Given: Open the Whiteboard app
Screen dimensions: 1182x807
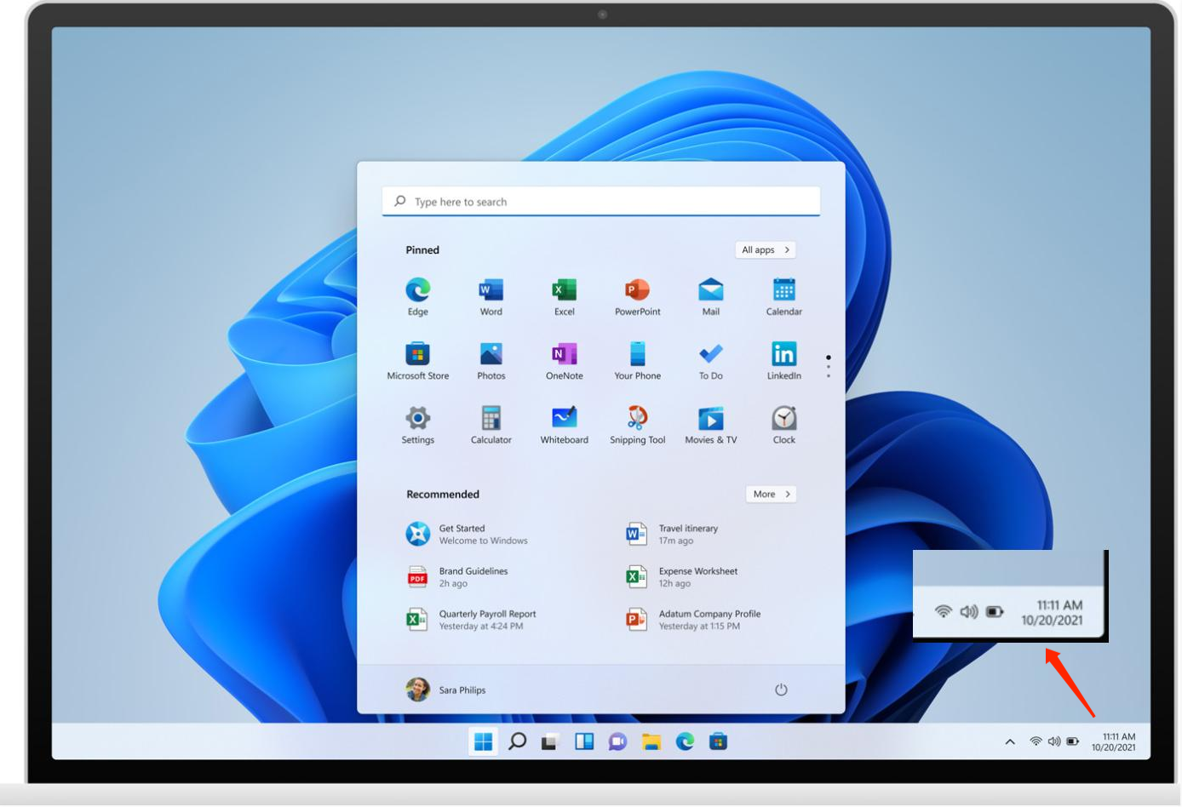Looking at the screenshot, I should [564, 420].
